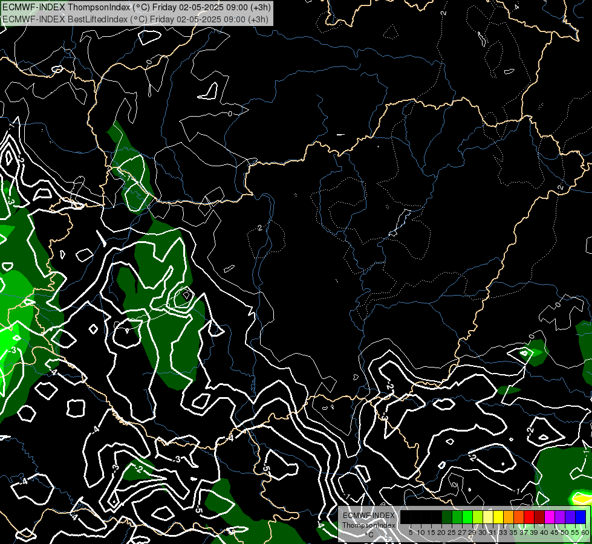592x544 pixels.
Task: Pick the blue 55-60 legend swatch
Action: (581, 517)
